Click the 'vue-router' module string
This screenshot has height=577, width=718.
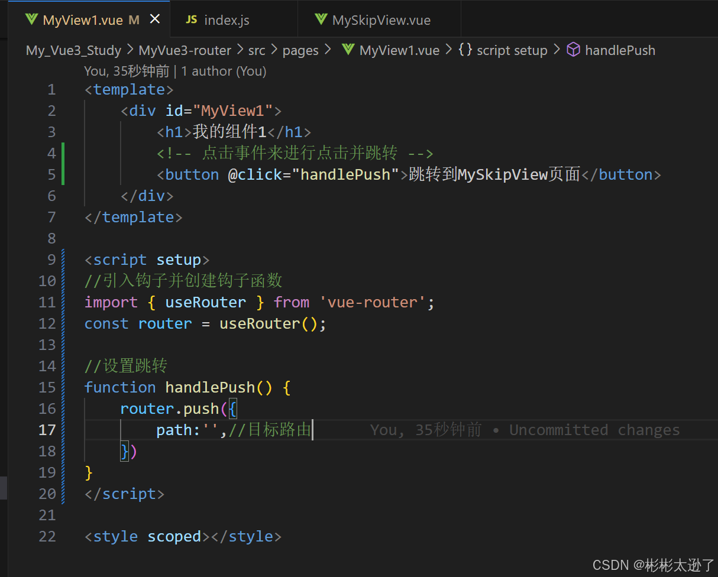[x=373, y=302]
